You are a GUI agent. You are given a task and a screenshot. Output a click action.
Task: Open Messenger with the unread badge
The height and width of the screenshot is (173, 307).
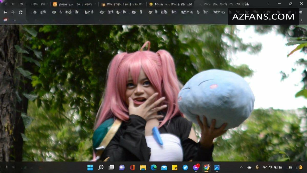(x=196, y=167)
